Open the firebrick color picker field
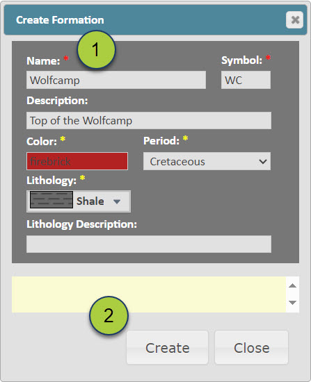The image size is (311, 382). pos(77,161)
